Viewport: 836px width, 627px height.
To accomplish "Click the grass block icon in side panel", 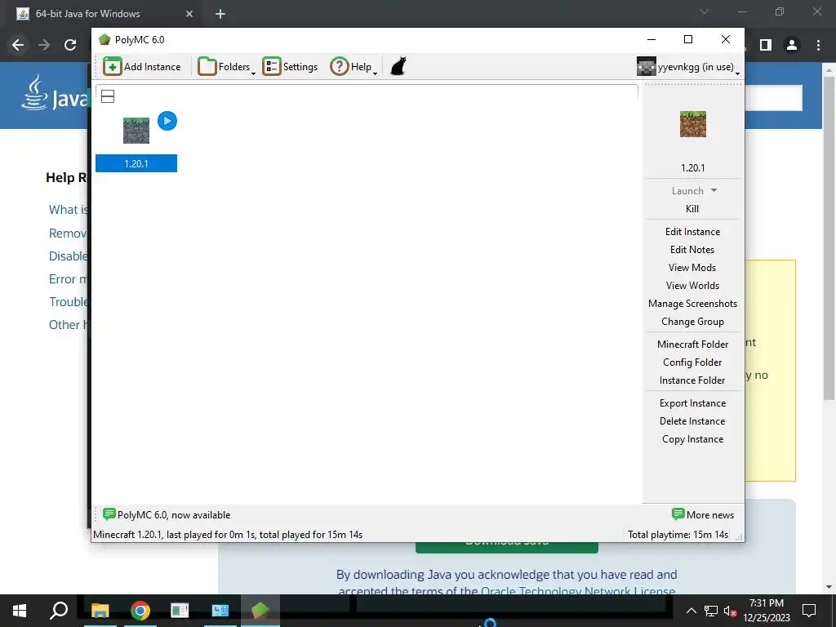I will (692, 124).
